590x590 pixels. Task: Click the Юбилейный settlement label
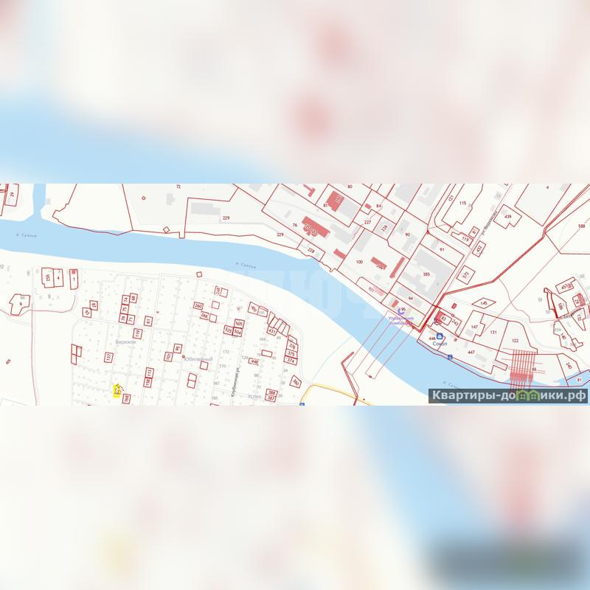click(x=198, y=359)
